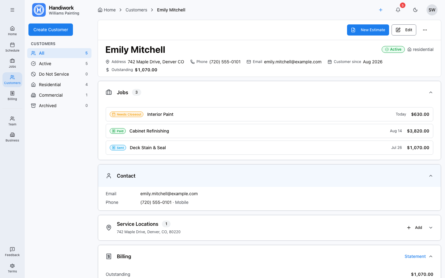Click email emily.mitchell@example.com in Contact section
The width and height of the screenshot is (445, 278).
tap(169, 194)
